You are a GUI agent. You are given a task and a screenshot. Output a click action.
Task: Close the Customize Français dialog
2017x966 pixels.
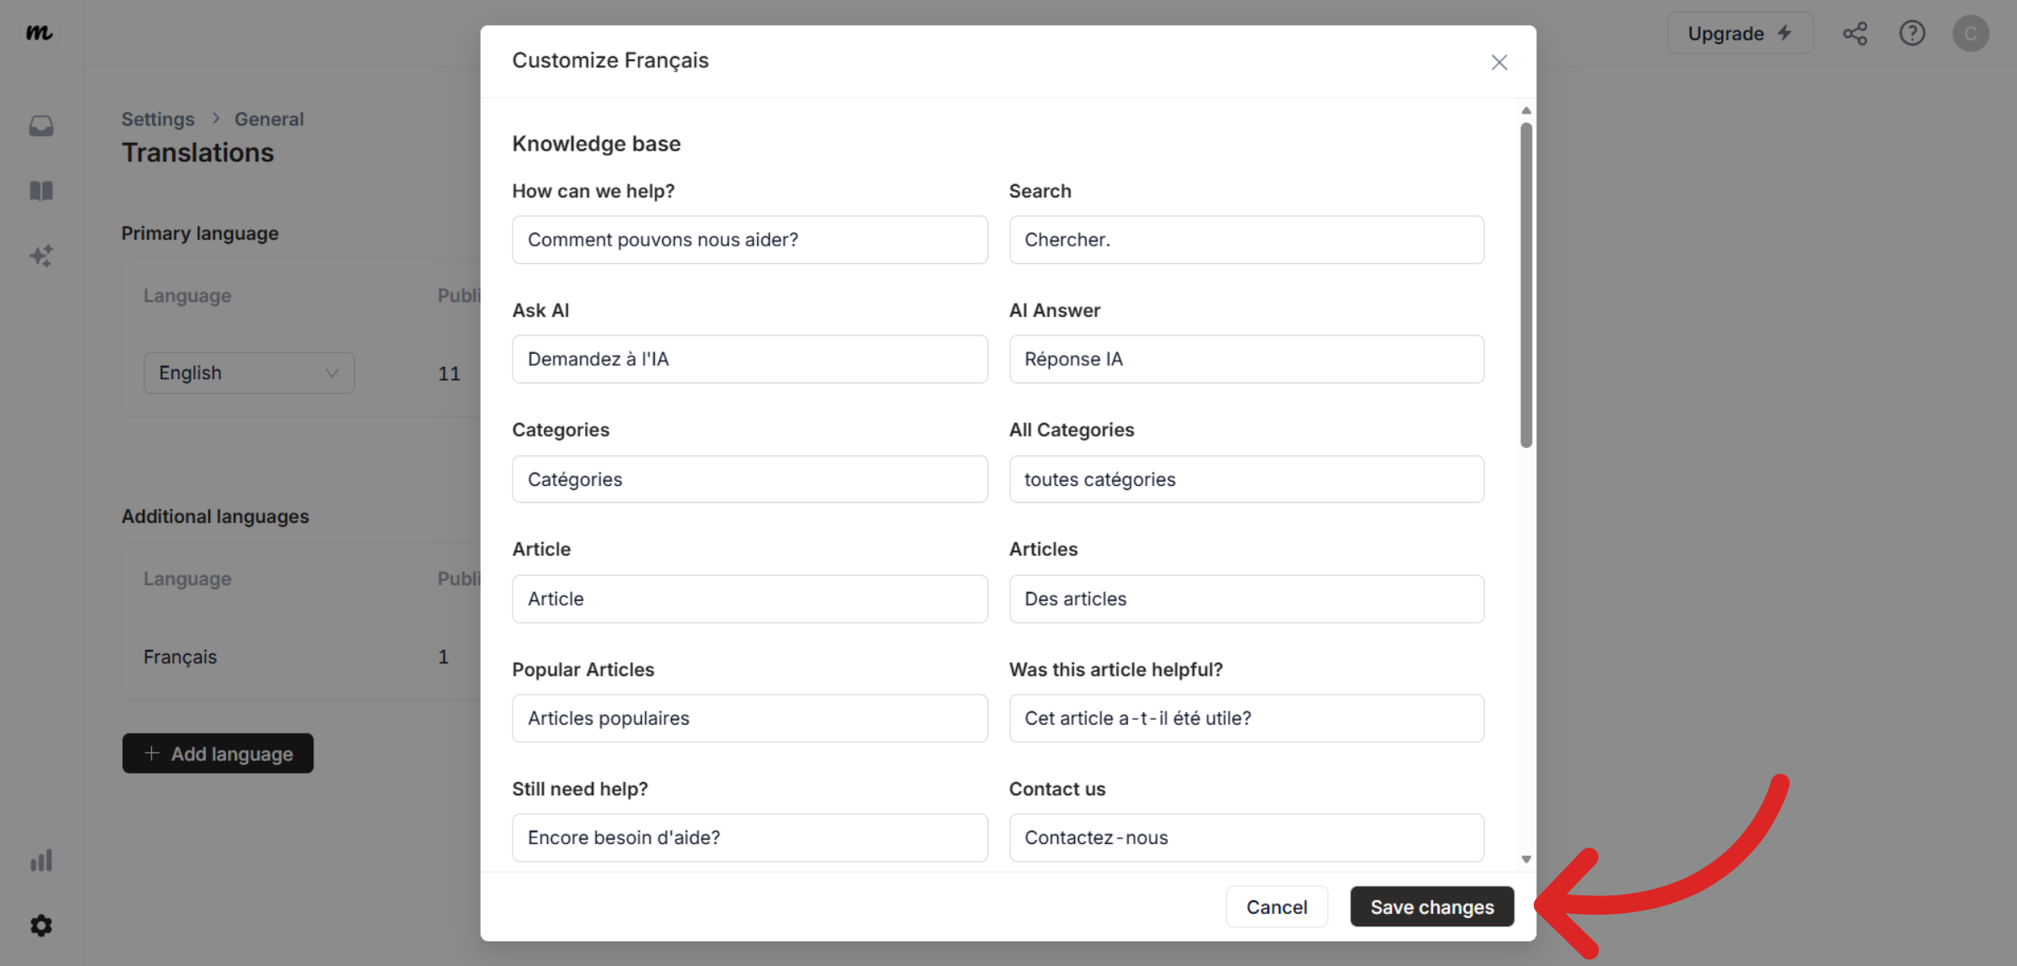(x=1498, y=62)
